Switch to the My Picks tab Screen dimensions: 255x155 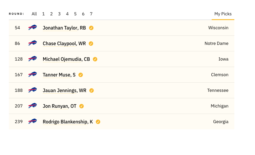point(223,14)
